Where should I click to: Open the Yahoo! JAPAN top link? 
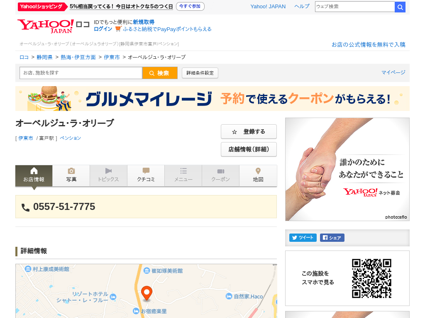pyautogui.click(x=268, y=7)
